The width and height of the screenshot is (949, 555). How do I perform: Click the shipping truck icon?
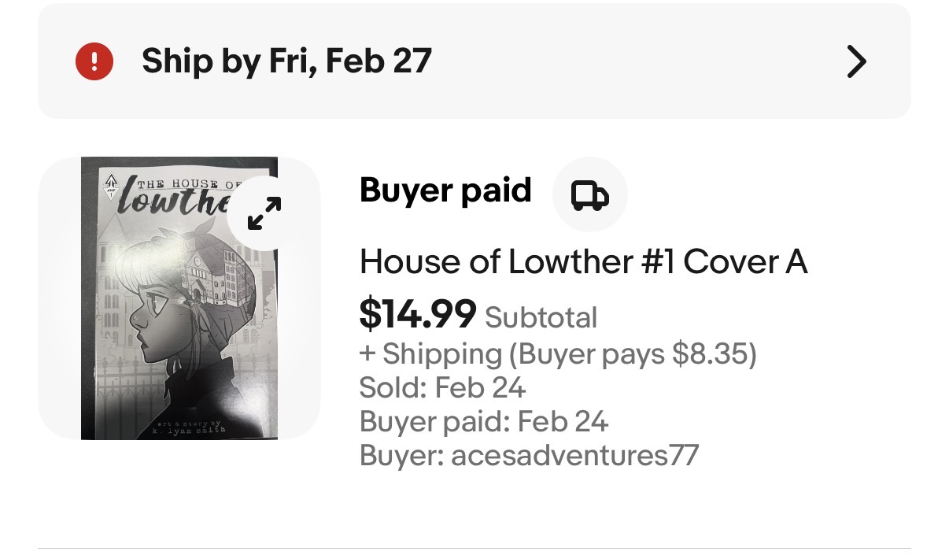[589, 194]
